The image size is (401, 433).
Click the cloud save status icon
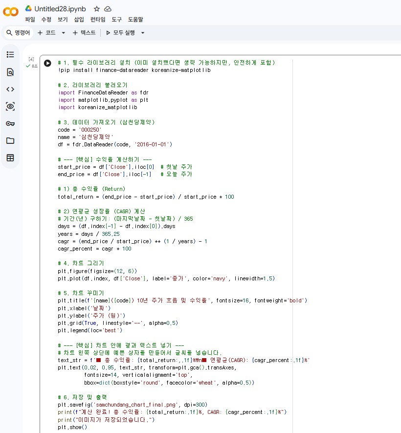point(108,9)
